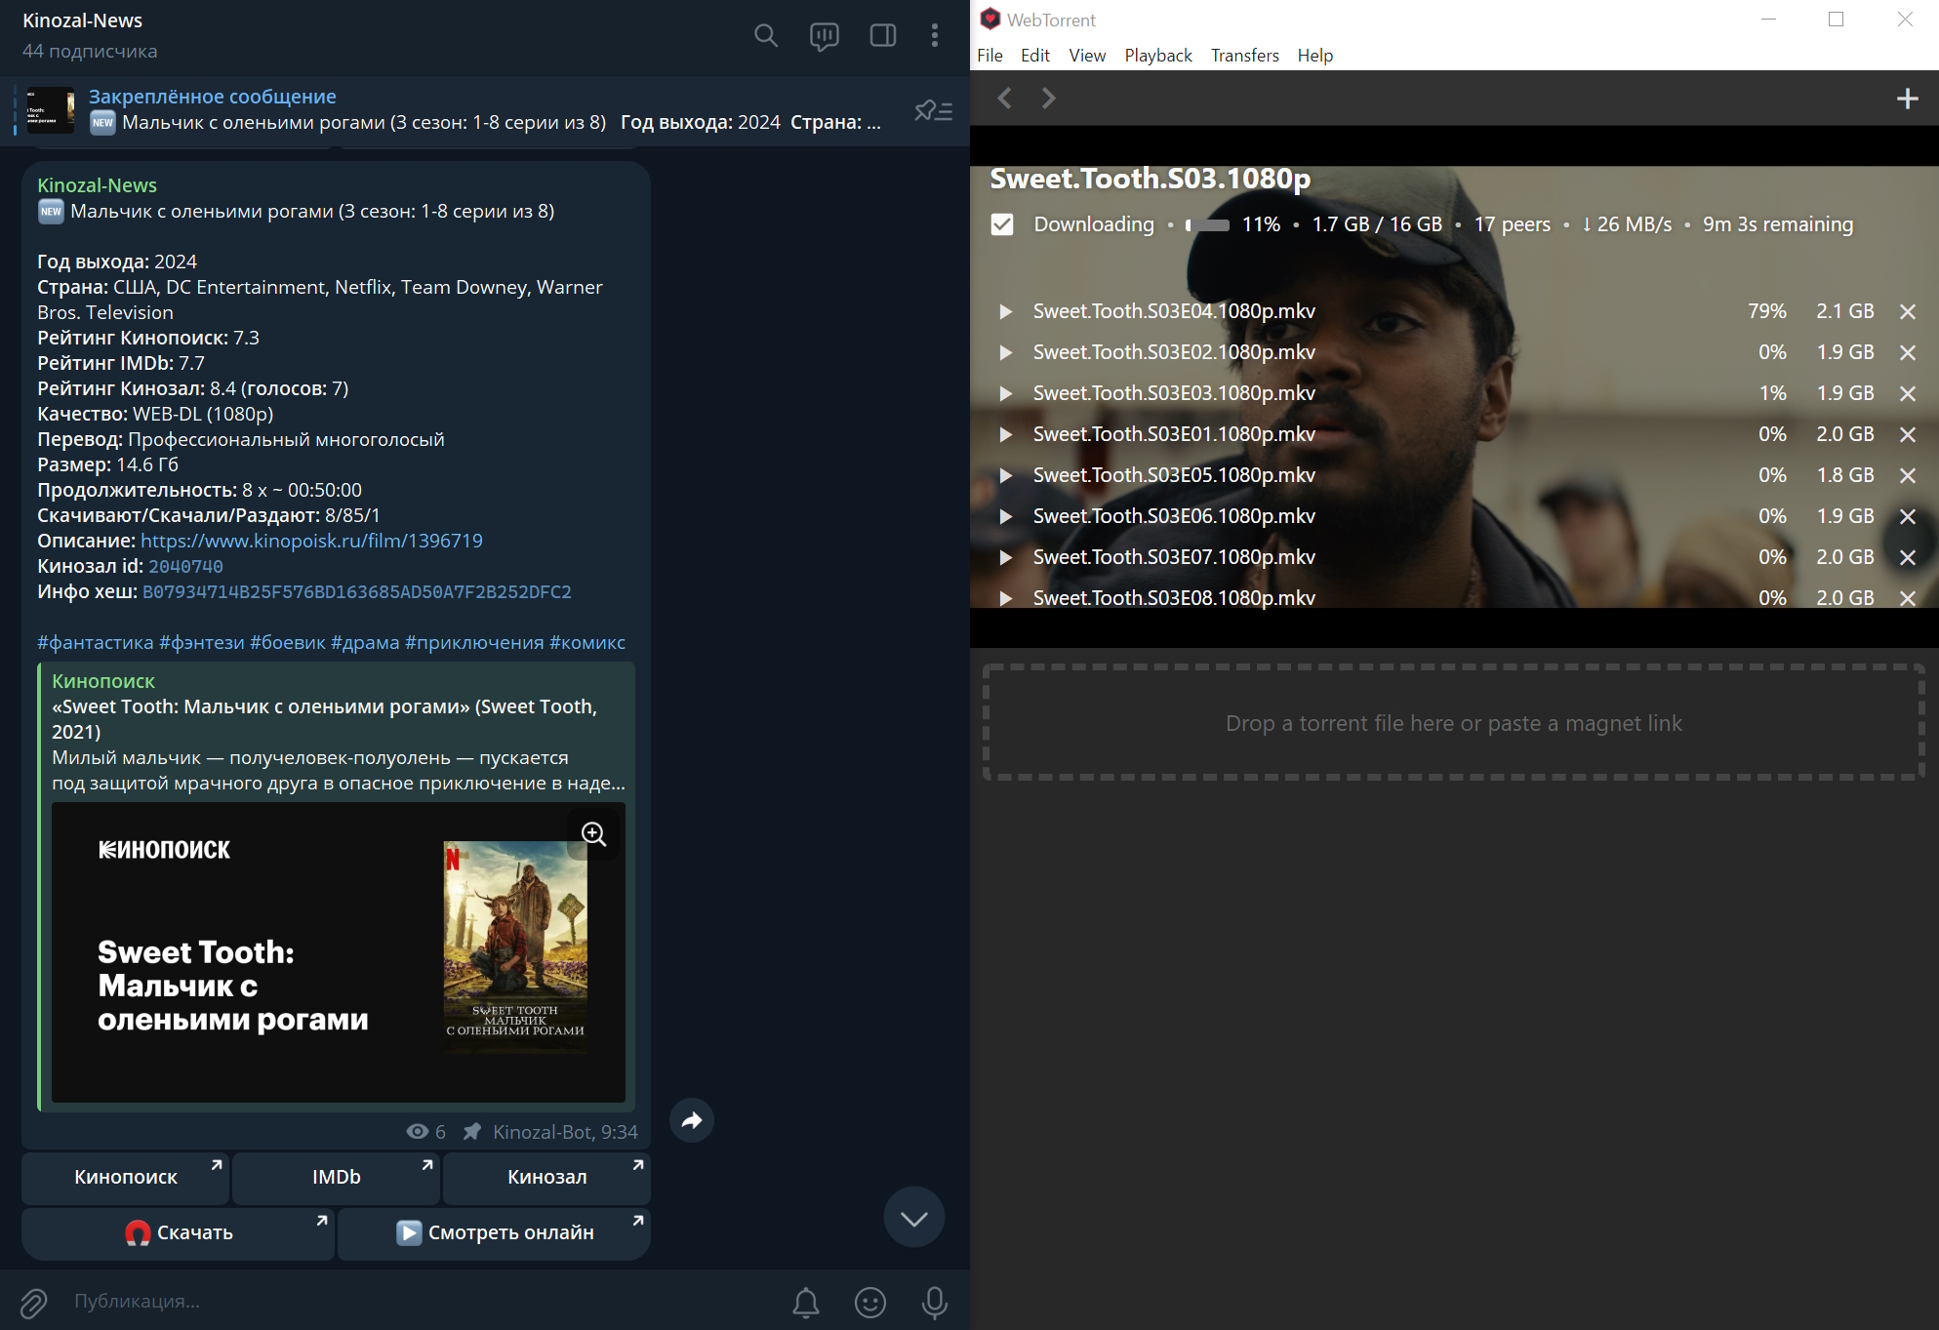Click the Смотреть онлайн button

pos(495,1233)
